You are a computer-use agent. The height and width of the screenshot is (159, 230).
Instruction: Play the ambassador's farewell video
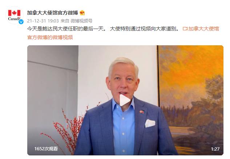[125, 100]
